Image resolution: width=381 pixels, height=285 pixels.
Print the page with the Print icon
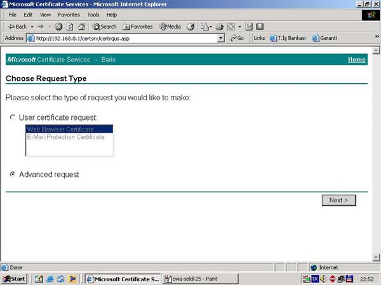(220, 27)
